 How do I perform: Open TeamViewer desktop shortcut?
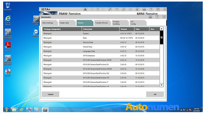(x=36, y=33)
